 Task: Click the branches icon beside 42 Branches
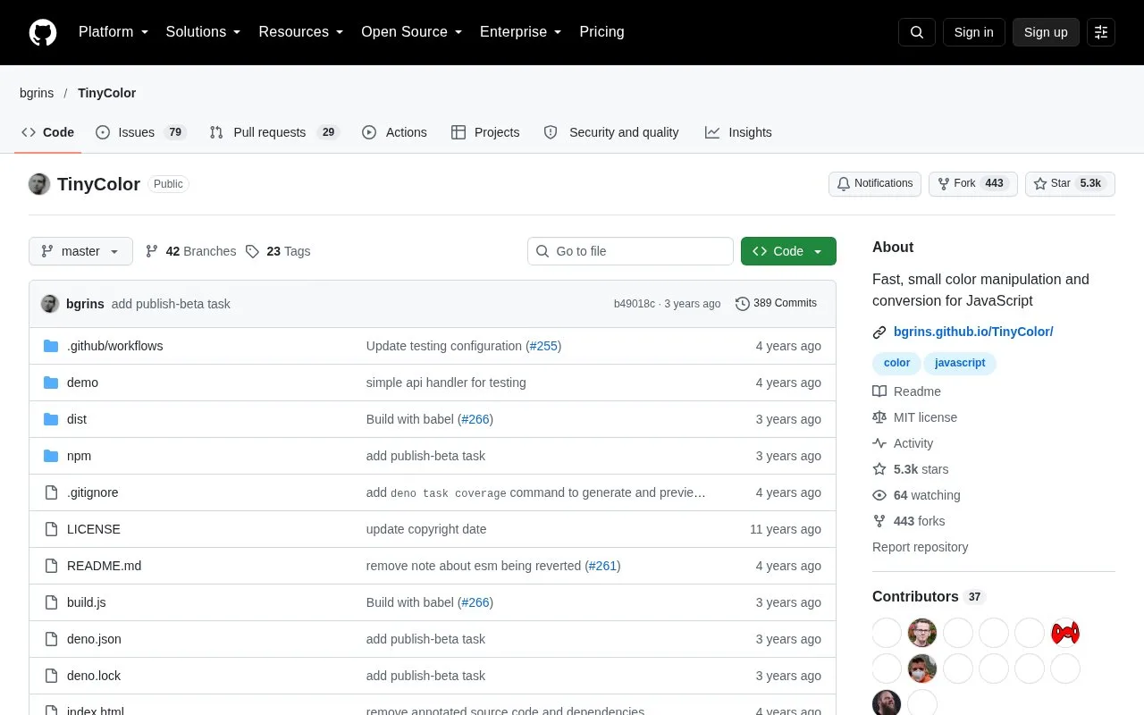coord(152,251)
